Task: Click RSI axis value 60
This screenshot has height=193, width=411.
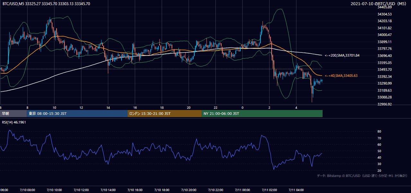Action: coord(379,144)
